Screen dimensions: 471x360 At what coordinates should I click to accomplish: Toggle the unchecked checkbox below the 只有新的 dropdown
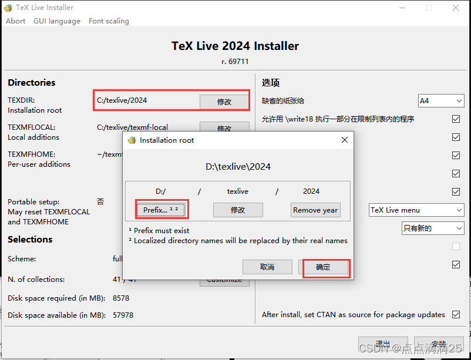456,247
